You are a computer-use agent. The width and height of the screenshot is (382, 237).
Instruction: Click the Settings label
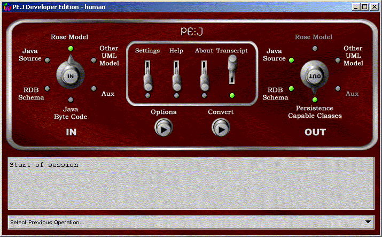[x=147, y=50]
